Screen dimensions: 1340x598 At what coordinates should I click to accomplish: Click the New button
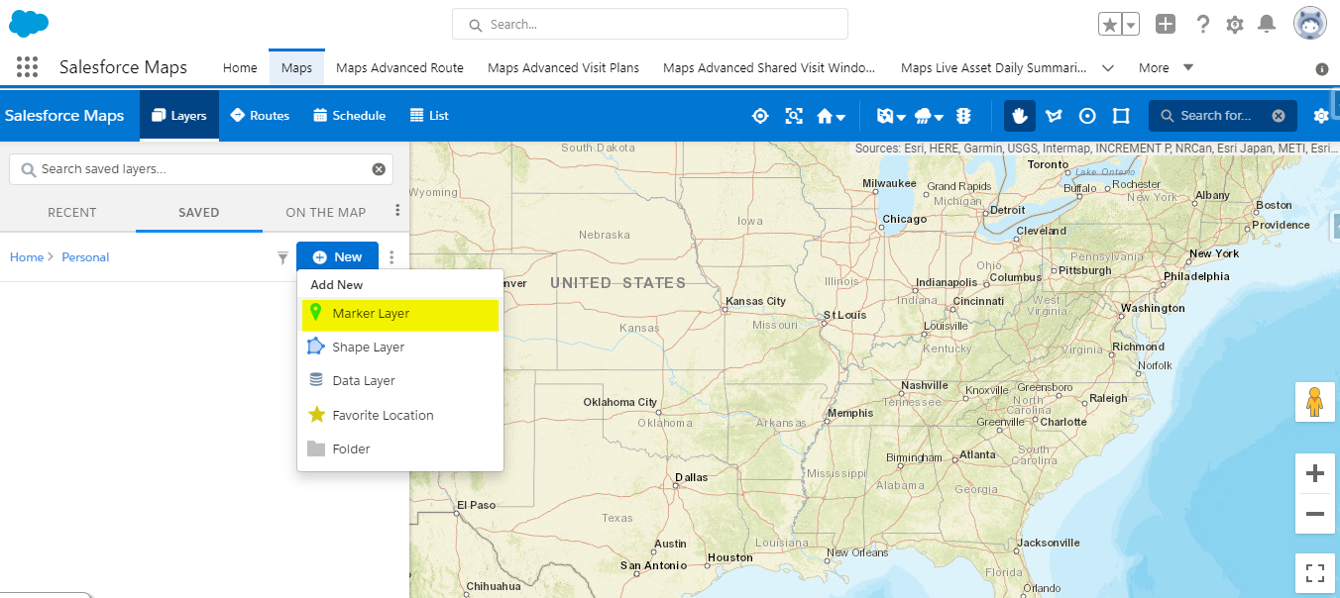[337, 255]
